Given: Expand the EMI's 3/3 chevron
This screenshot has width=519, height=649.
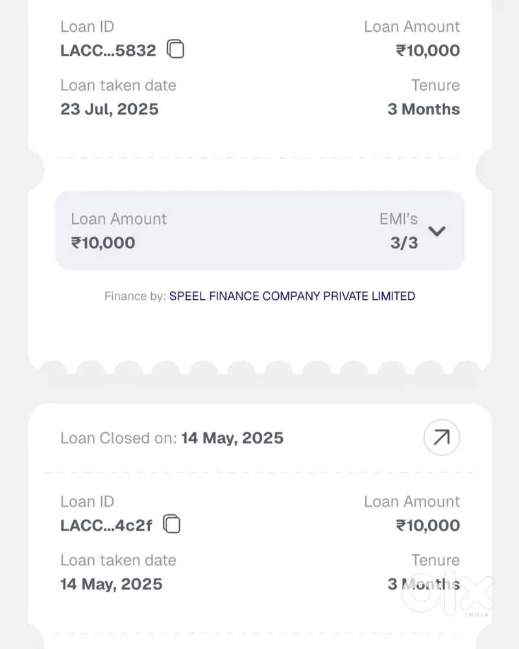Looking at the screenshot, I should pyautogui.click(x=437, y=231).
